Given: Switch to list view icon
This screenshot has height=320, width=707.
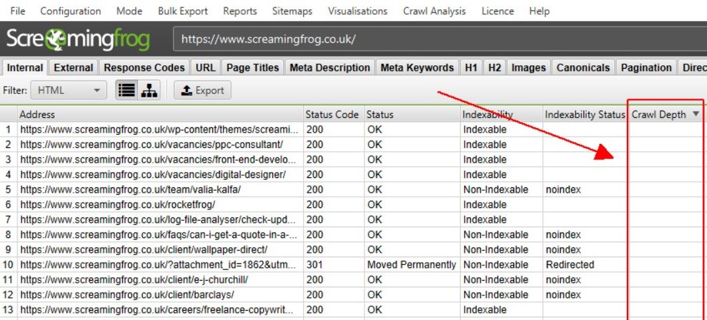Looking at the screenshot, I should (126, 91).
